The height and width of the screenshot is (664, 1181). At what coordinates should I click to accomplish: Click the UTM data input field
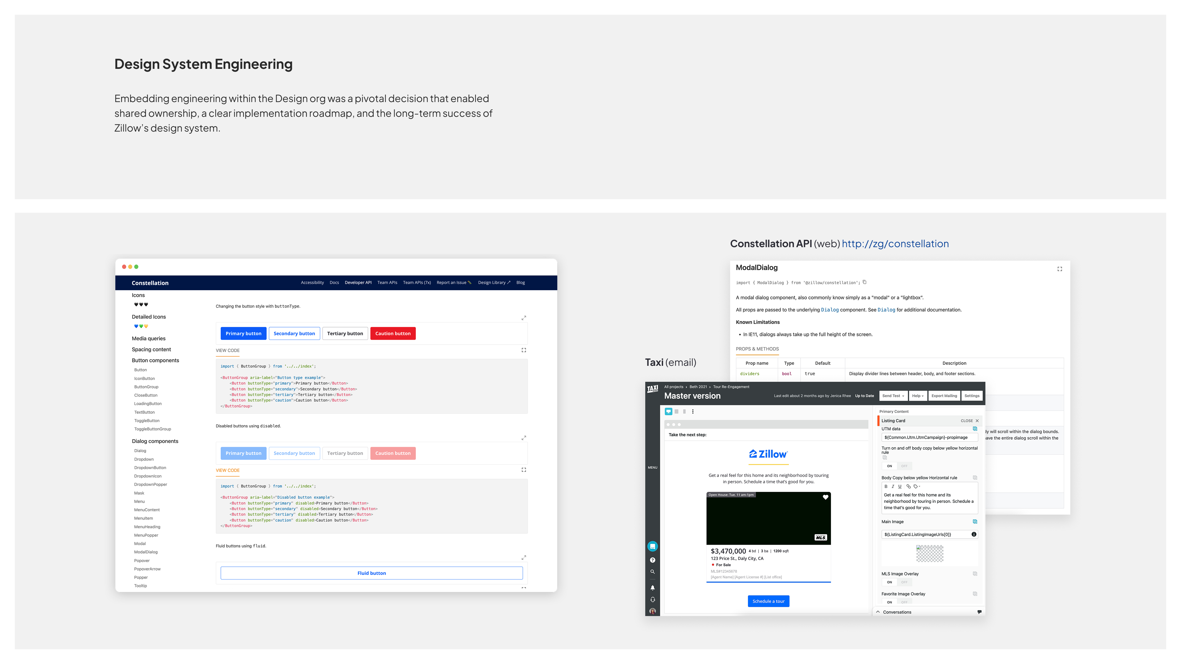point(929,438)
